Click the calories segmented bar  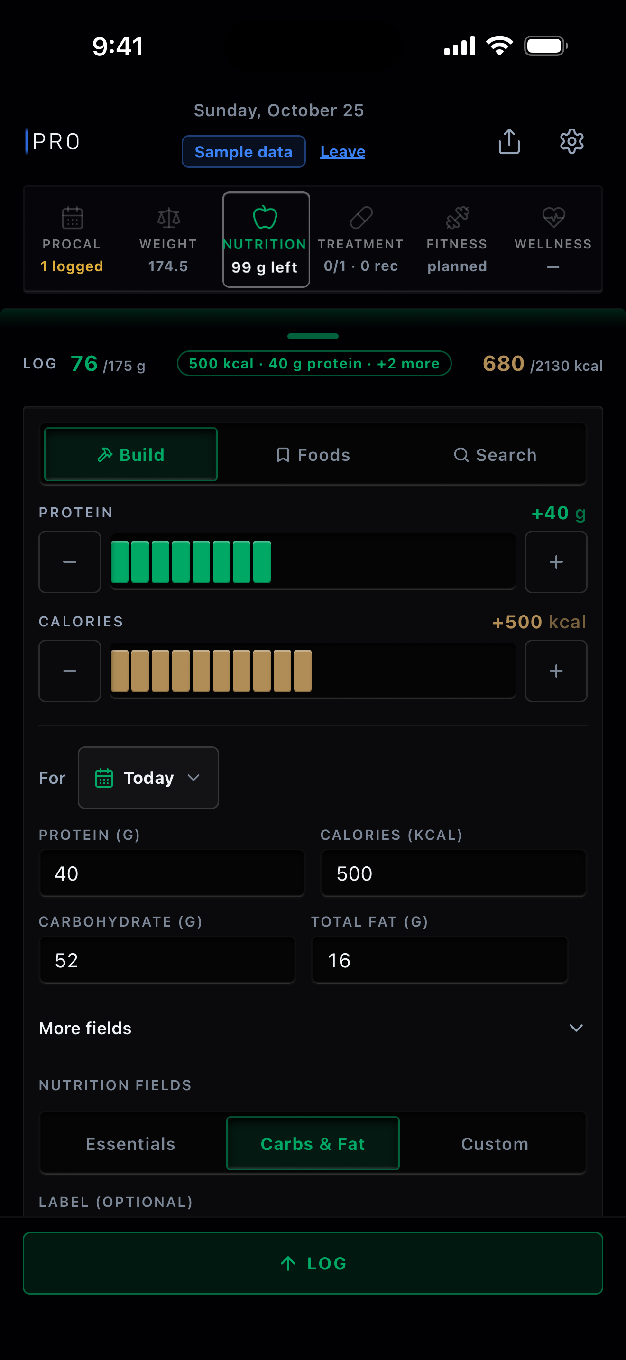pyautogui.click(x=313, y=671)
